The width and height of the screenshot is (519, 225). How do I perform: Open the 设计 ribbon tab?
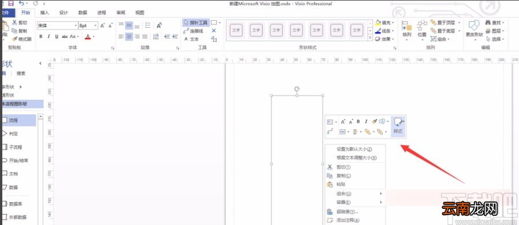[x=64, y=13]
